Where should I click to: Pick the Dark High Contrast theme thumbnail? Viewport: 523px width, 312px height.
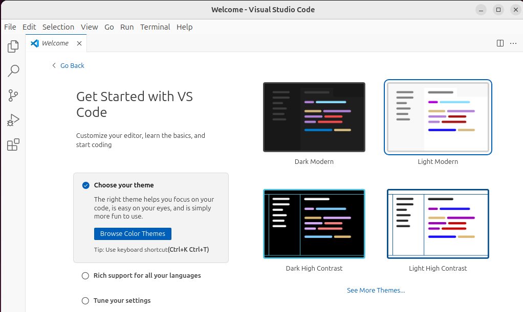pos(314,224)
